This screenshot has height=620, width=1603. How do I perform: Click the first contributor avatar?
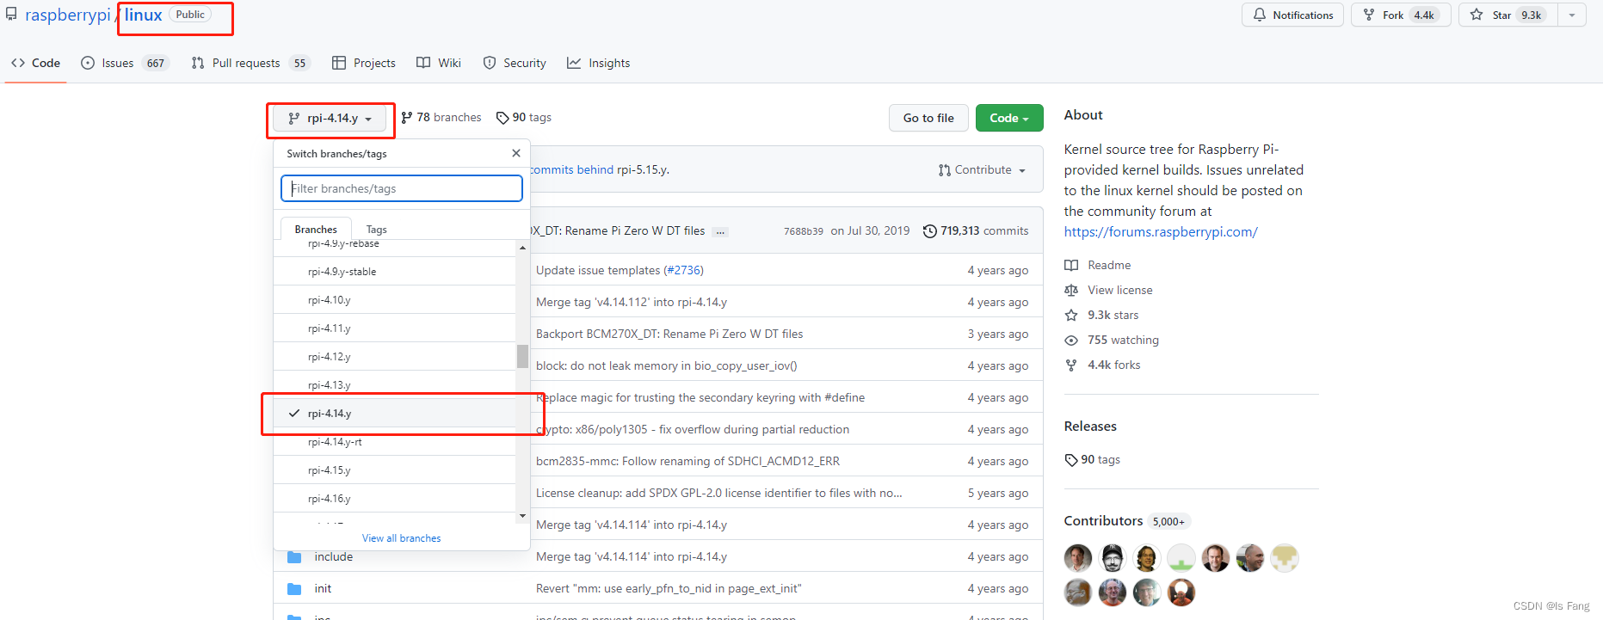tap(1078, 558)
